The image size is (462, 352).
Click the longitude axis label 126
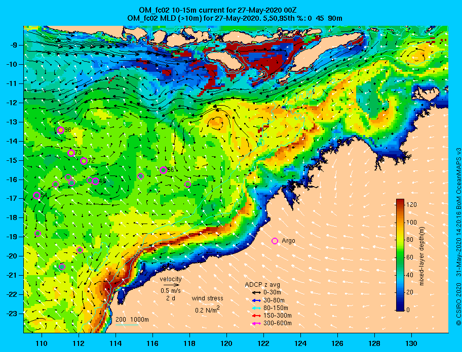(x=337, y=343)
